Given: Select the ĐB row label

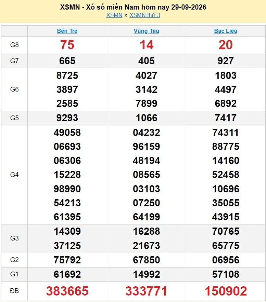Looking at the screenshot, I should [14, 291].
